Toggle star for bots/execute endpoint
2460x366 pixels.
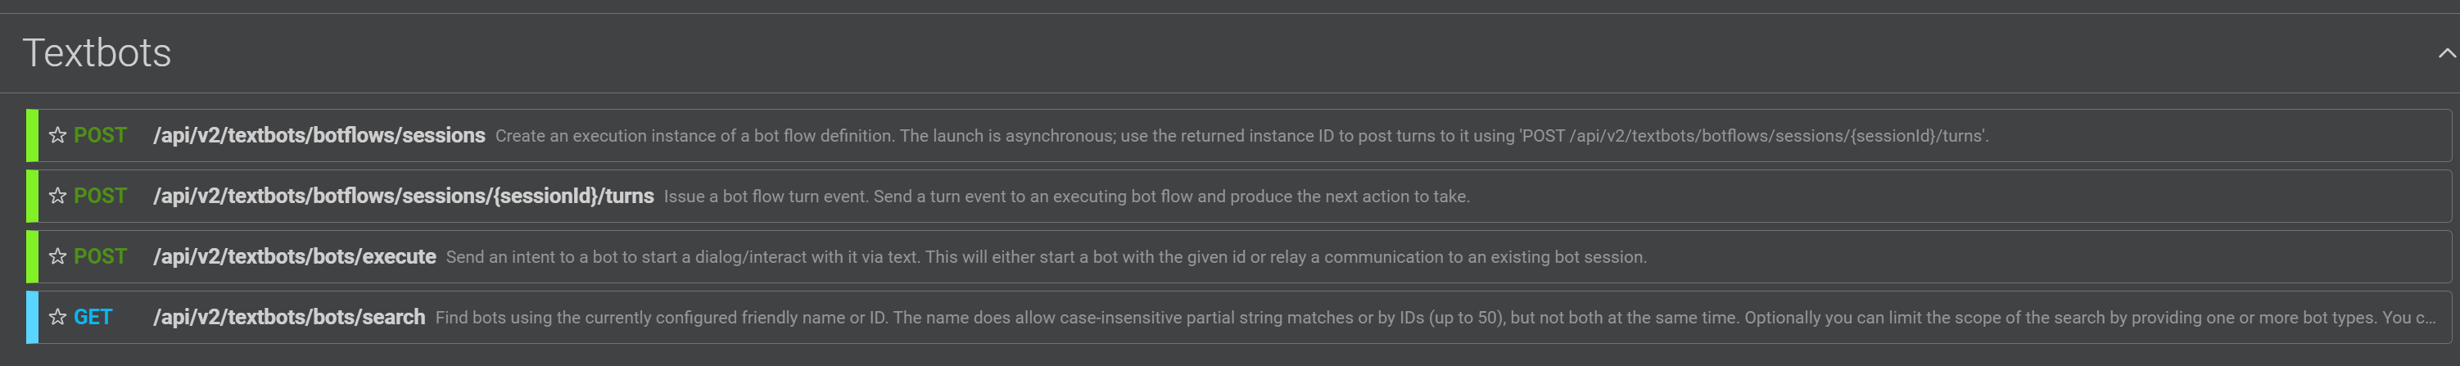58,256
